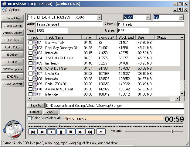190x147 pixels.
Task: Open the DVDCompress section
Action: pos(13,69)
